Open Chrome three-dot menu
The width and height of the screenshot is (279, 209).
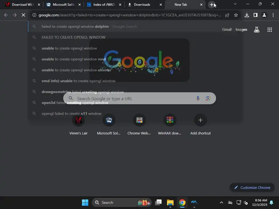click(x=273, y=15)
